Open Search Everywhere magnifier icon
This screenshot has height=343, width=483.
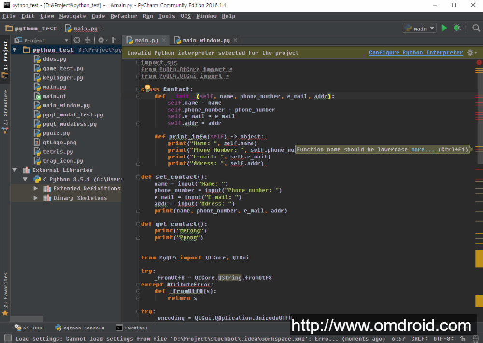coord(476,29)
